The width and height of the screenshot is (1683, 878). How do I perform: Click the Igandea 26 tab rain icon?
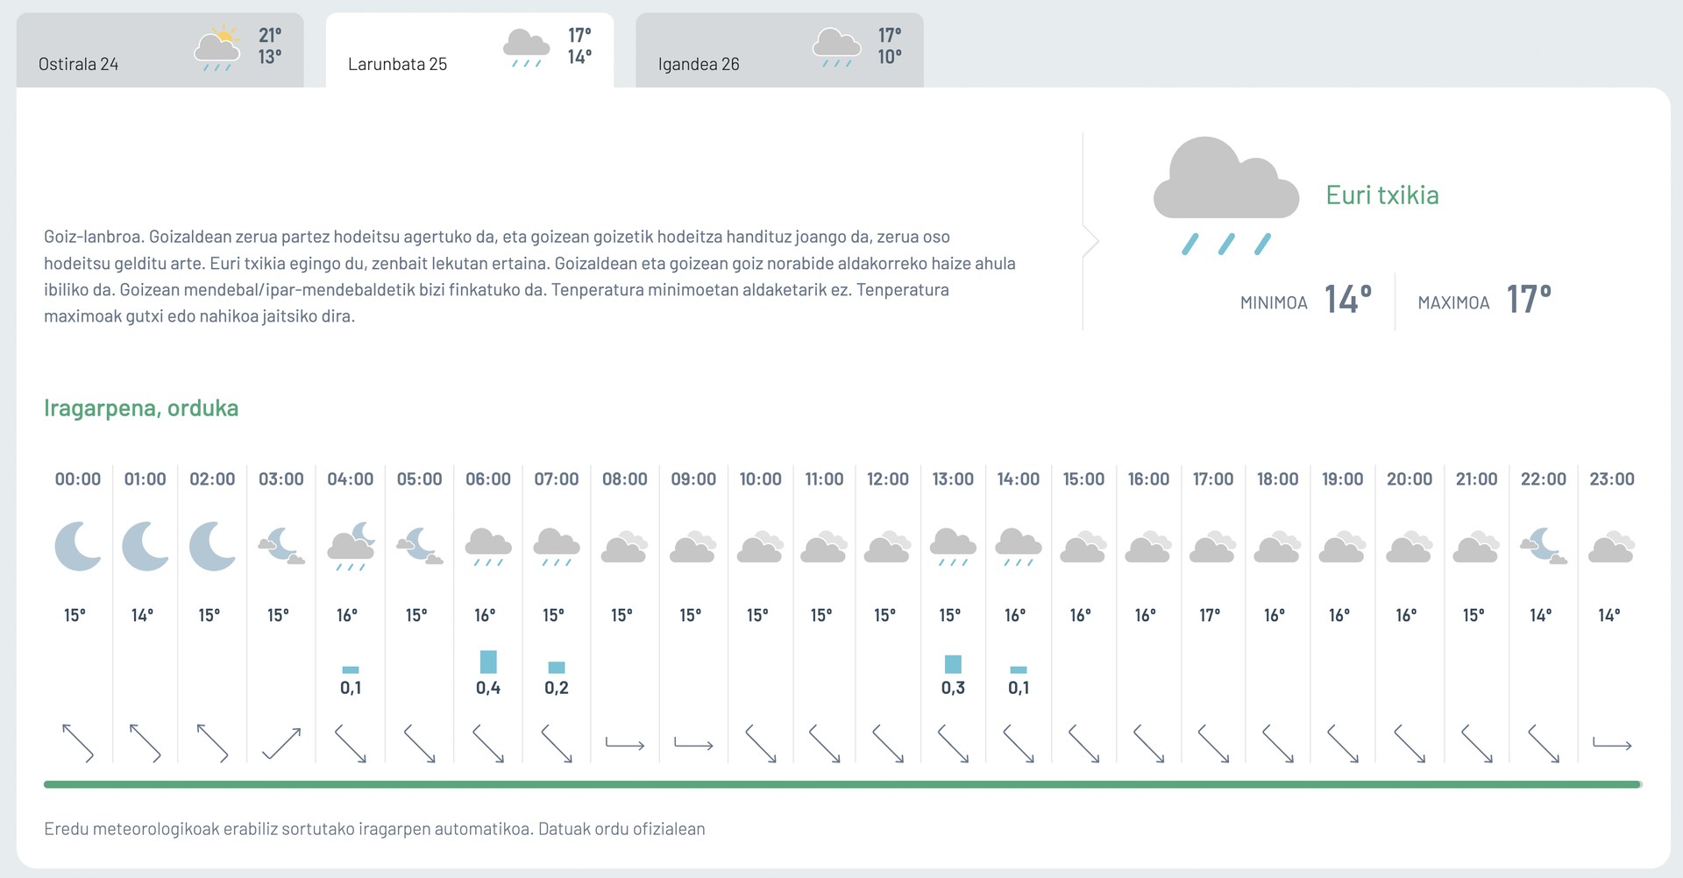(x=837, y=47)
